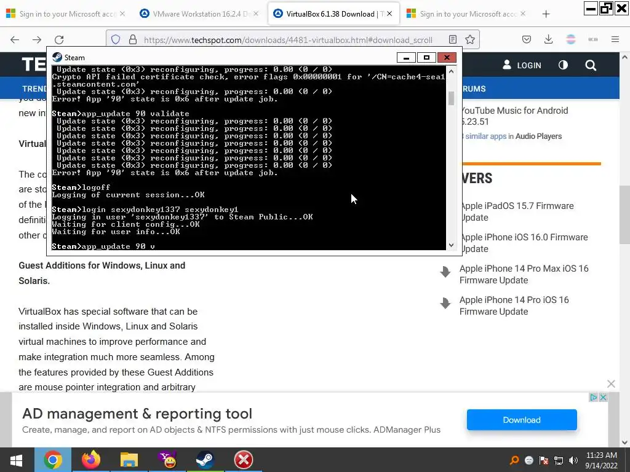The height and width of the screenshot is (472, 630).
Task: Bookmark page with the star icon
Action: [469, 39]
